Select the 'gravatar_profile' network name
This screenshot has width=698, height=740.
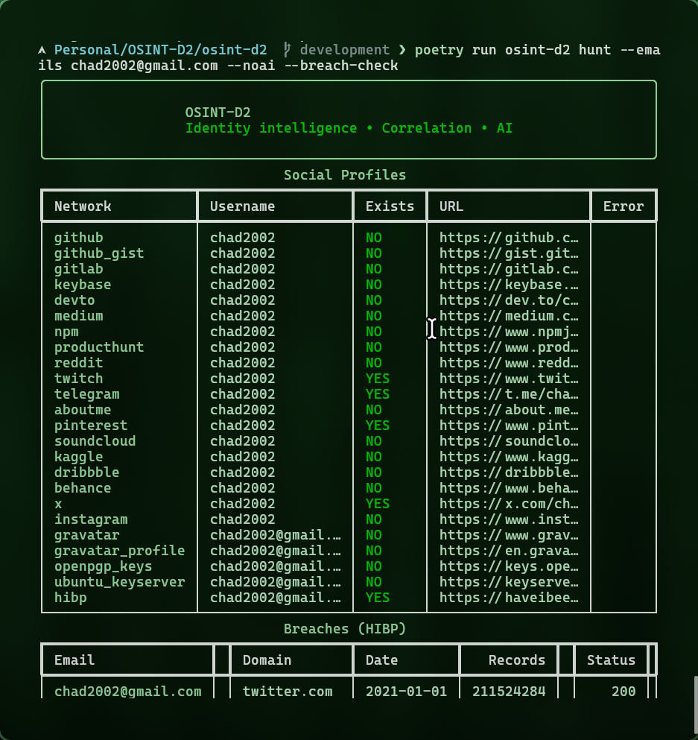pyautogui.click(x=119, y=550)
